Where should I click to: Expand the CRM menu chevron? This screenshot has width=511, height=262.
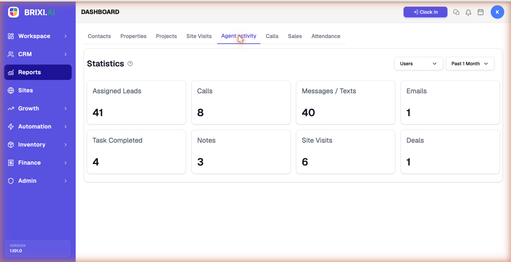pos(66,54)
